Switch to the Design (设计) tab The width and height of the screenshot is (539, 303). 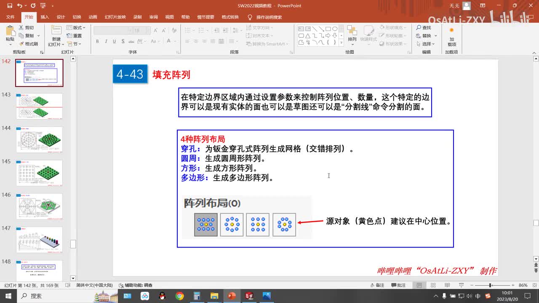click(x=61, y=17)
